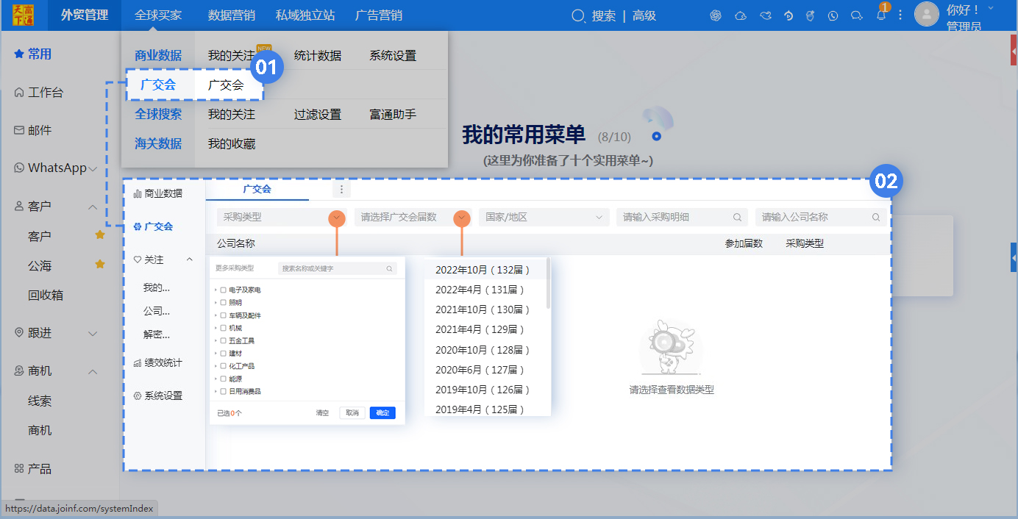
Task: Open the notification bell with badge
Action: point(880,15)
